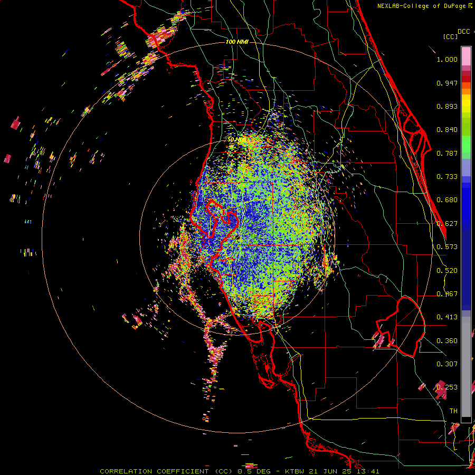This screenshot has height=475, width=475.
Task: Click the 0.253 color scale value
Action: pos(447,387)
